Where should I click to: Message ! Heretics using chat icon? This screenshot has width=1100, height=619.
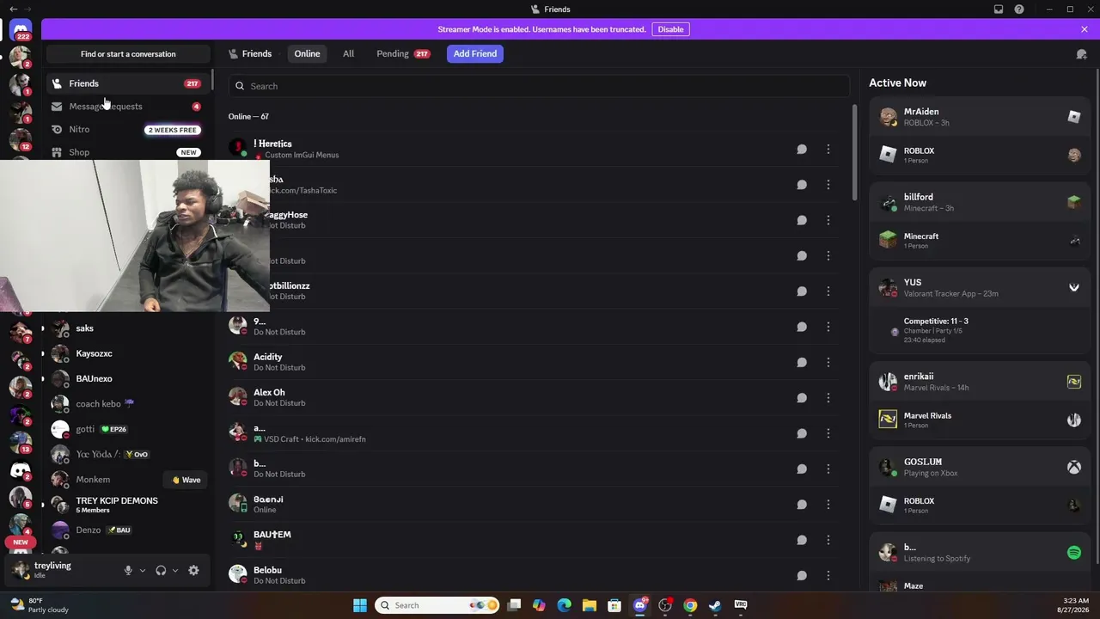(802, 150)
